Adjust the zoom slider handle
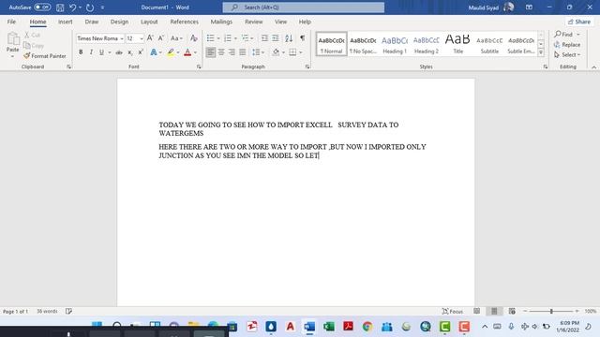The width and height of the screenshot is (600, 337). [x=551, y=312]
